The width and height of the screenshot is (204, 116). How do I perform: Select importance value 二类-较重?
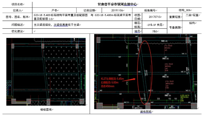[192, 15]
